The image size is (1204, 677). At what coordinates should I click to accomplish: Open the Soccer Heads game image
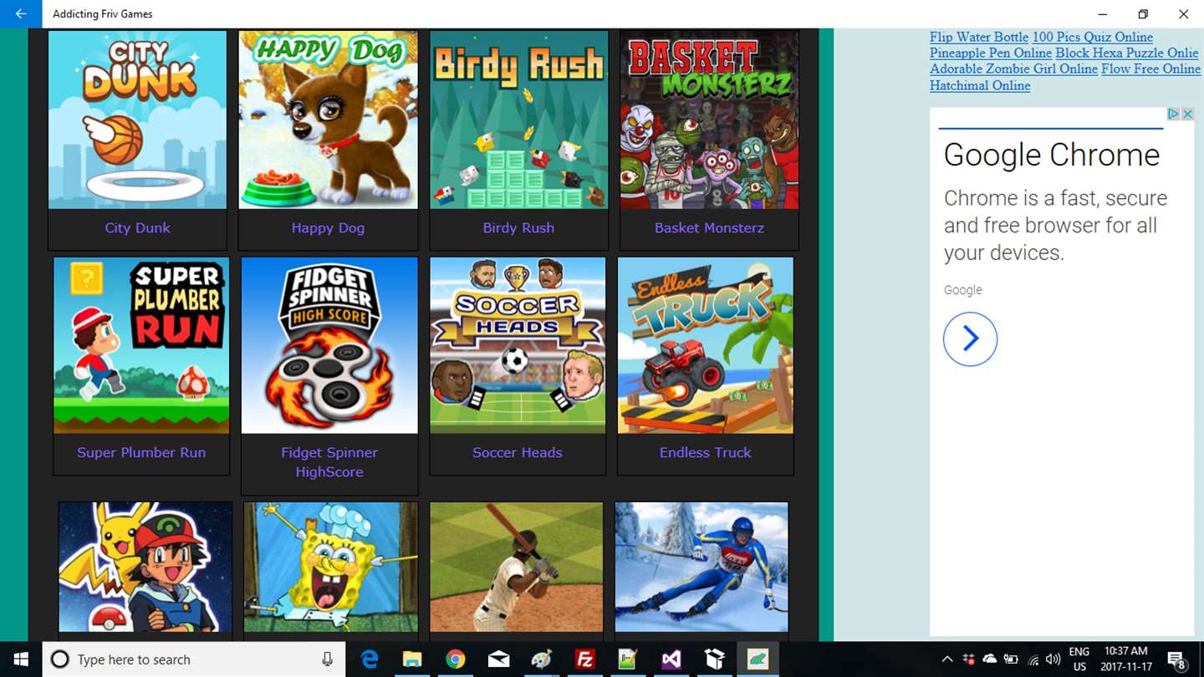click(518, 345)
